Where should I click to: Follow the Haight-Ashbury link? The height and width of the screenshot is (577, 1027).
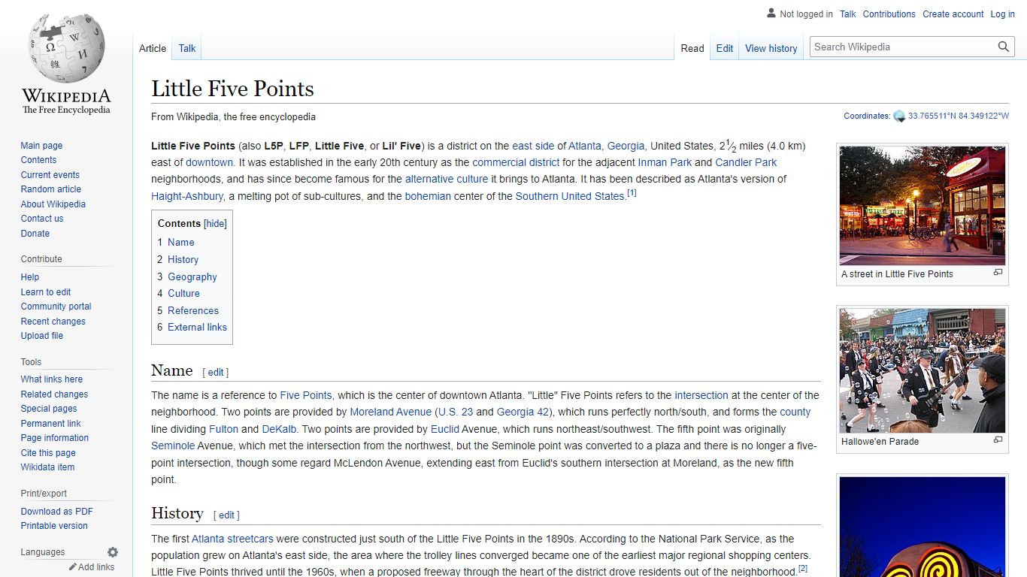coord(187,196)
